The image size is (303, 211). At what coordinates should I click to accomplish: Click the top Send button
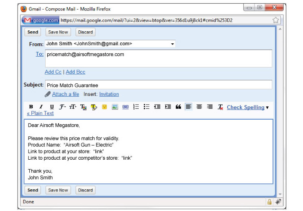tap(33, 32)
